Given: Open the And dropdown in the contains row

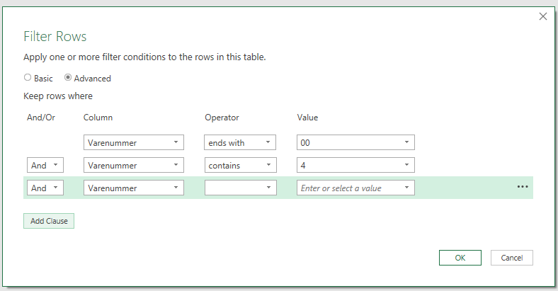Looking at the screenshot, I should tap(45, 165).
